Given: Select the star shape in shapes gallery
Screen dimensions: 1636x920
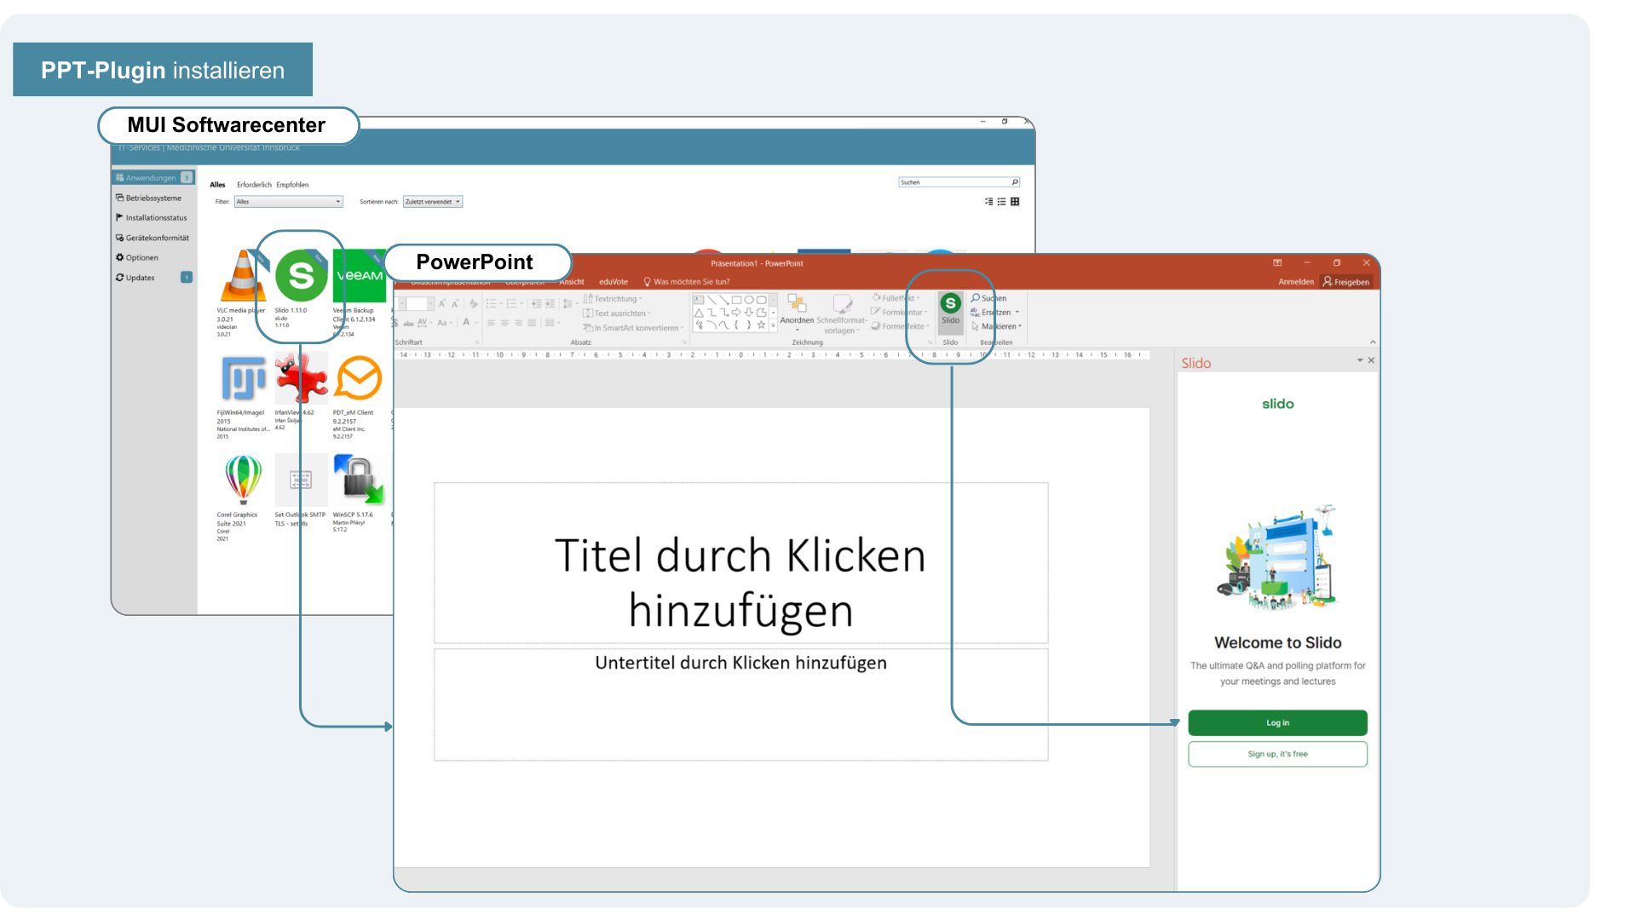Looking at the screenshot, I should click(761, 325).
